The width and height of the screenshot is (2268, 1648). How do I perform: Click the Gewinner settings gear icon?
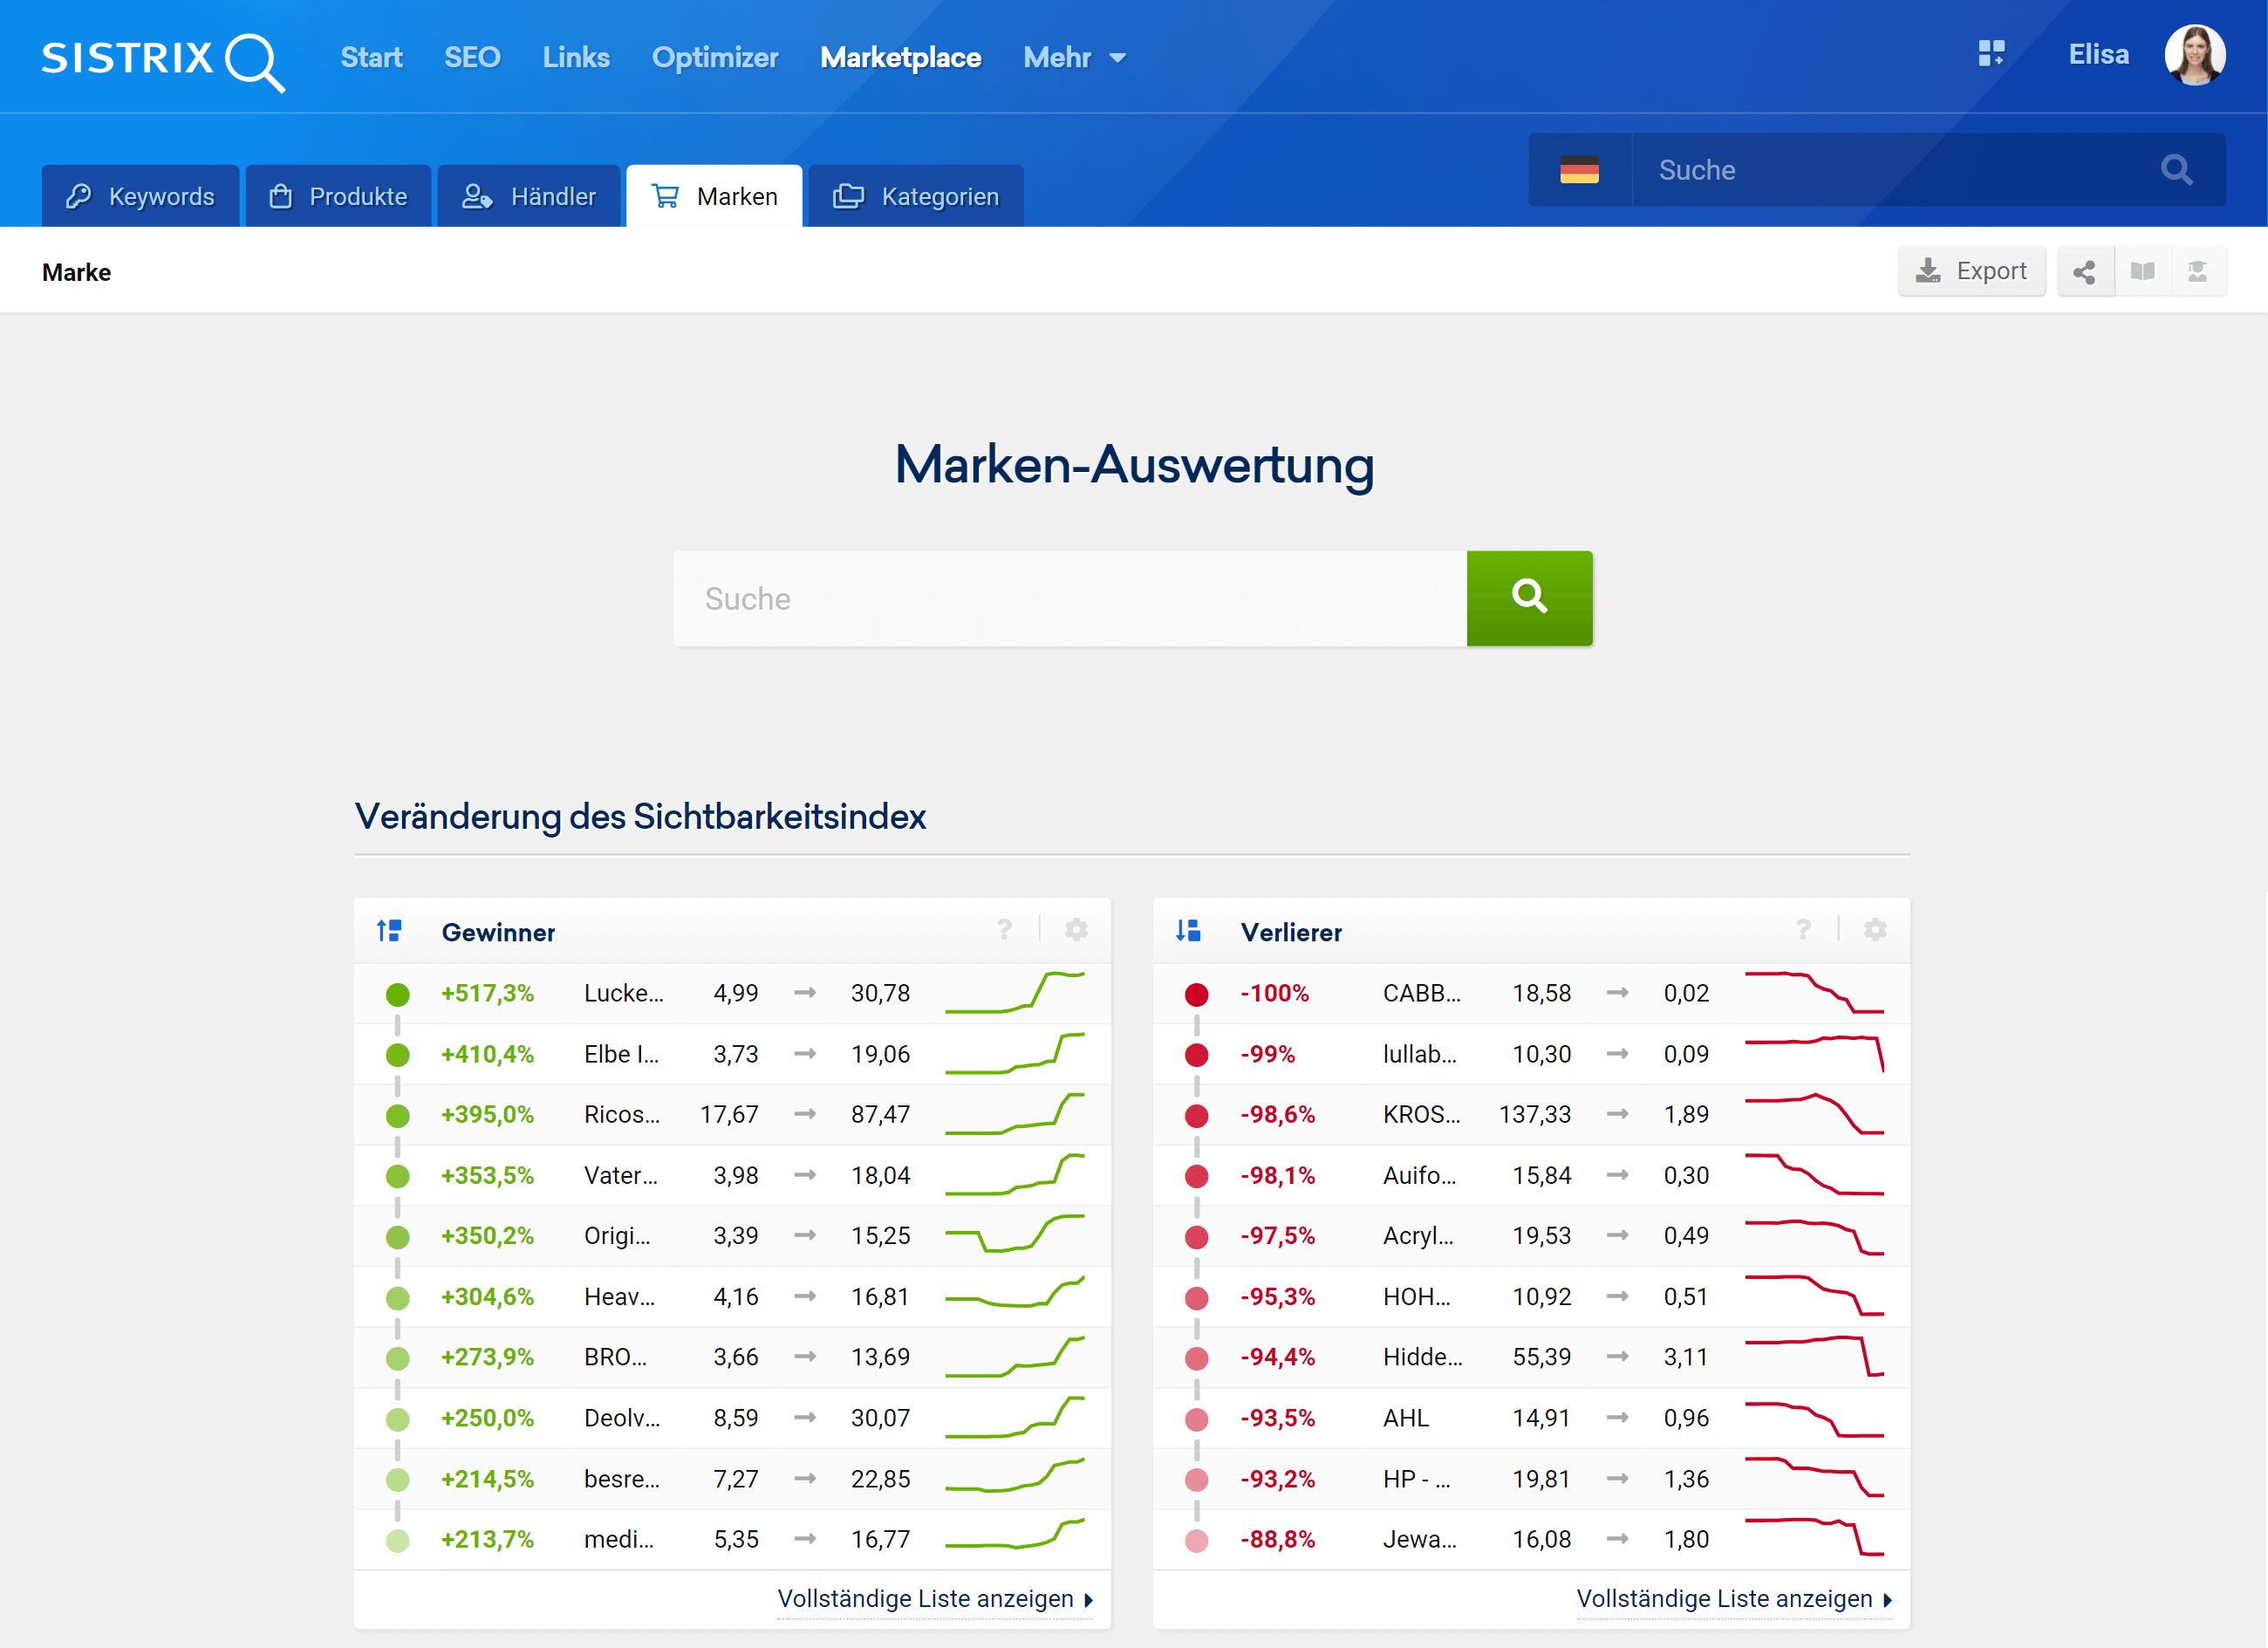coord(1076,930)
